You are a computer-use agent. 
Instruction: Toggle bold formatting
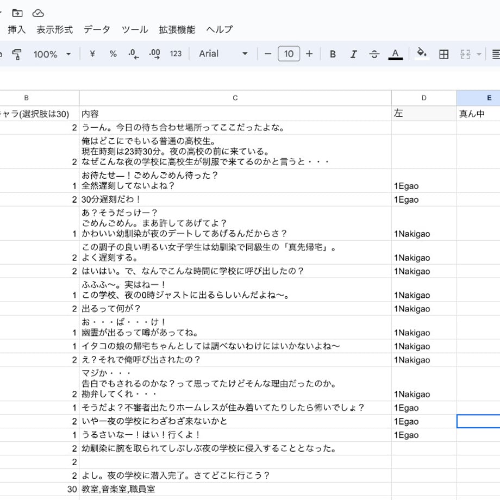point(333,54)
